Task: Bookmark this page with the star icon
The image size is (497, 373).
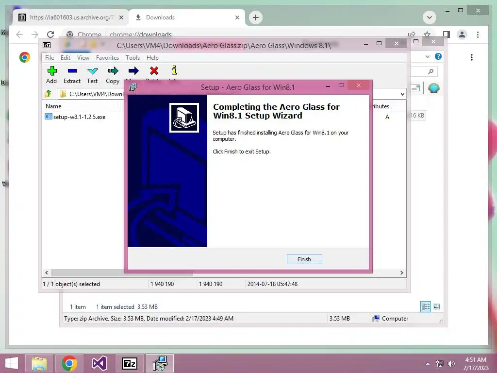Action: tap(427, 34)
